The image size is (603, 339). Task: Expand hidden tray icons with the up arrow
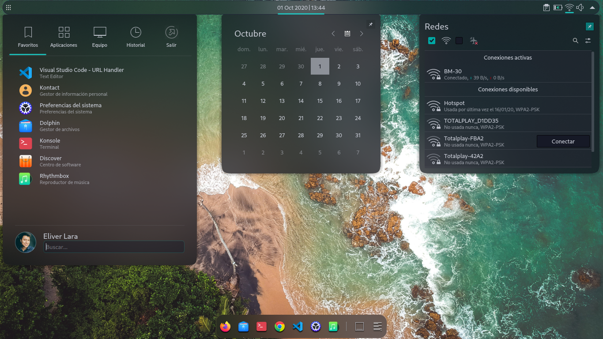pyautogui.click(x=592, y=8)
